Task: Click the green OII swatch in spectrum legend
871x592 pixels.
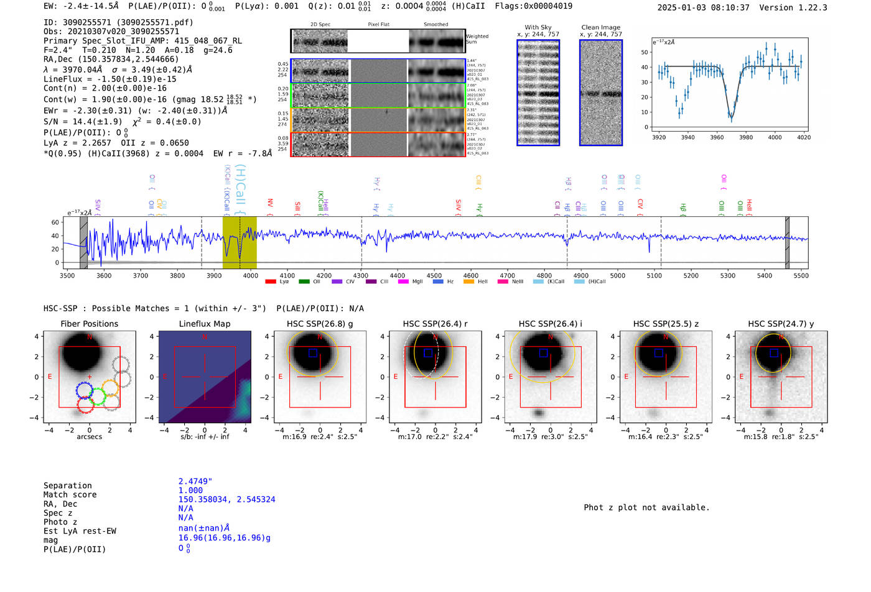Action: pyautogui.click(x=304, y=281)
